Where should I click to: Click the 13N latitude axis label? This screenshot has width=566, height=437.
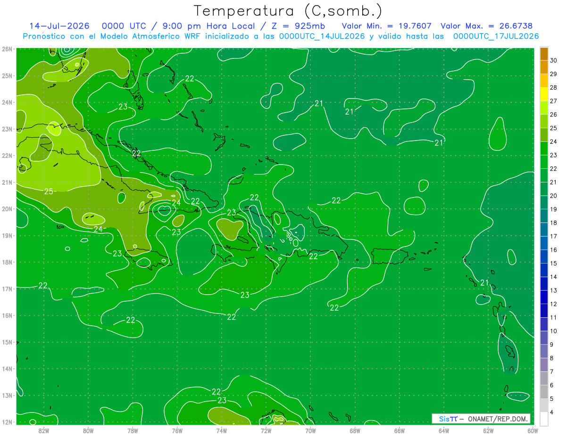[7, 395]
